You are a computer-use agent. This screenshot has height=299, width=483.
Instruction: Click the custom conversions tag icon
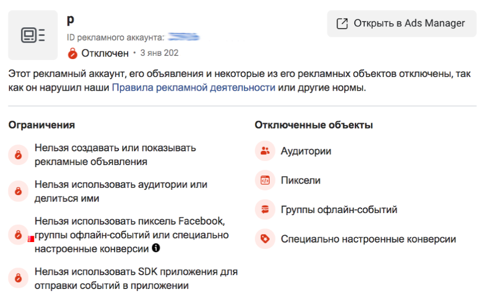[265, 239]
